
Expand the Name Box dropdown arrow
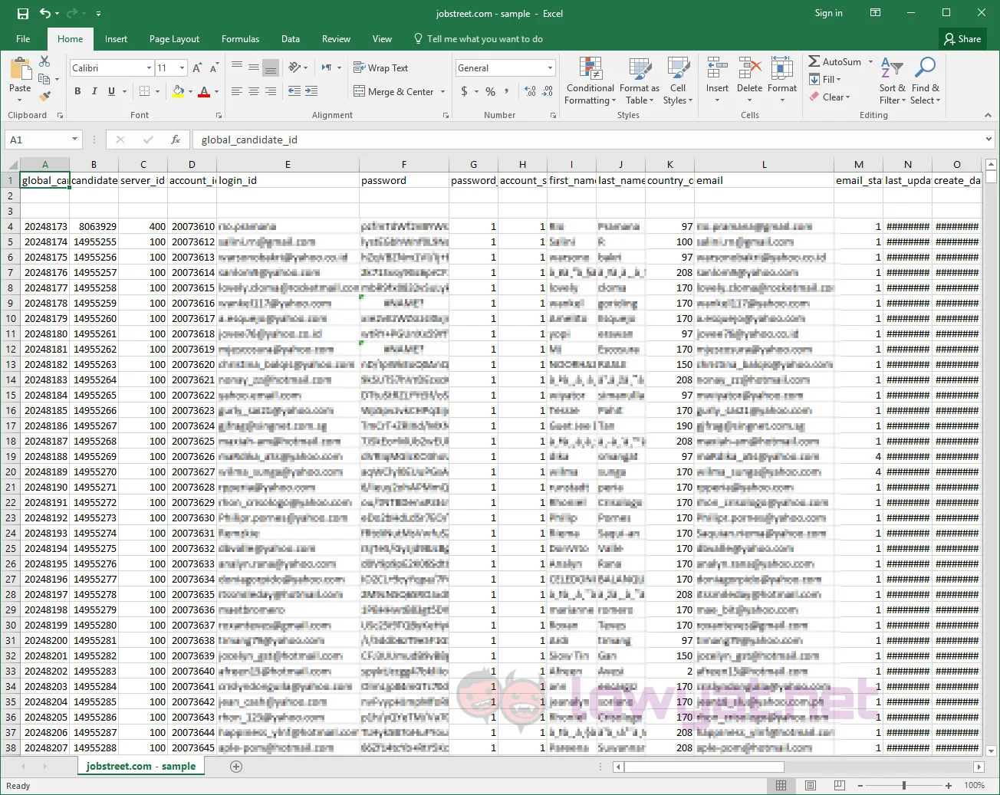coord(74,140)
